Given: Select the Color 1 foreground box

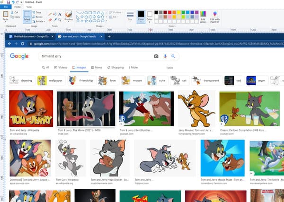Looking at the screenshot, I should pos(141,16).
